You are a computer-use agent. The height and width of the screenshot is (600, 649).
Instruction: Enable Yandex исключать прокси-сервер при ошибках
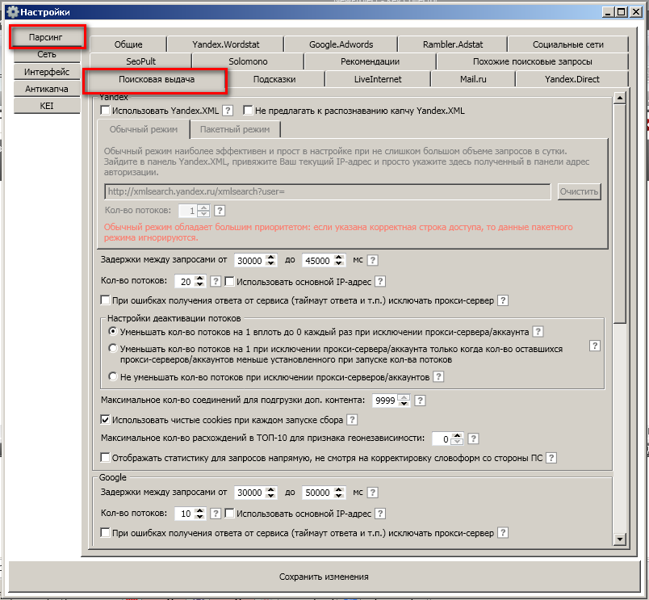point(105,300)
